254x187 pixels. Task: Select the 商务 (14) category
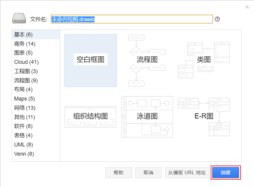(x=36, y=44)
